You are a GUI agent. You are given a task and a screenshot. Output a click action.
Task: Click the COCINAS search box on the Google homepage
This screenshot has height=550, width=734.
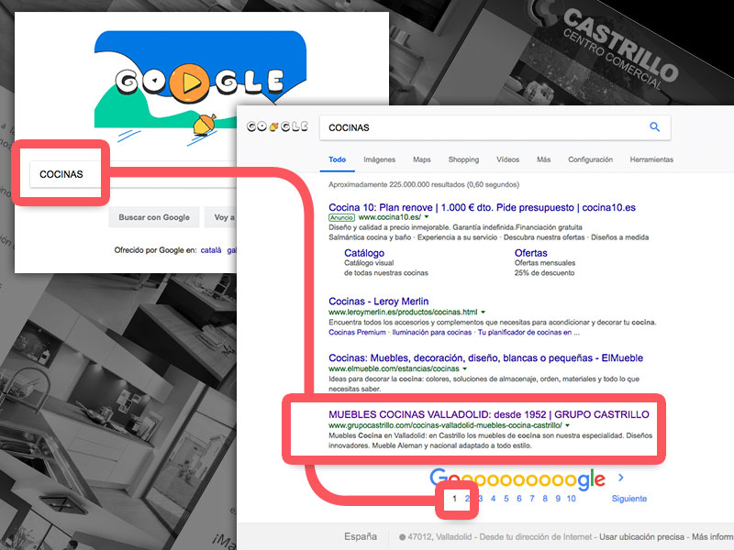point(133,174)
